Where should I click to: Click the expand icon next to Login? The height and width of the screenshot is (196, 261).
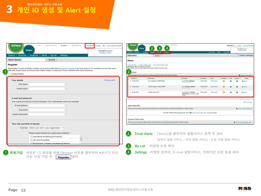pyautogui.click(x=104, y=46)
